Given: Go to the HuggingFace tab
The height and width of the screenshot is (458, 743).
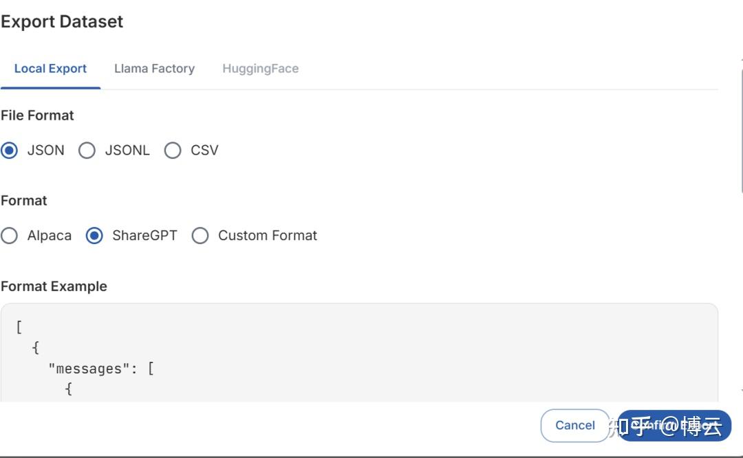Looking at the screenshot, I should click(260, 69).
